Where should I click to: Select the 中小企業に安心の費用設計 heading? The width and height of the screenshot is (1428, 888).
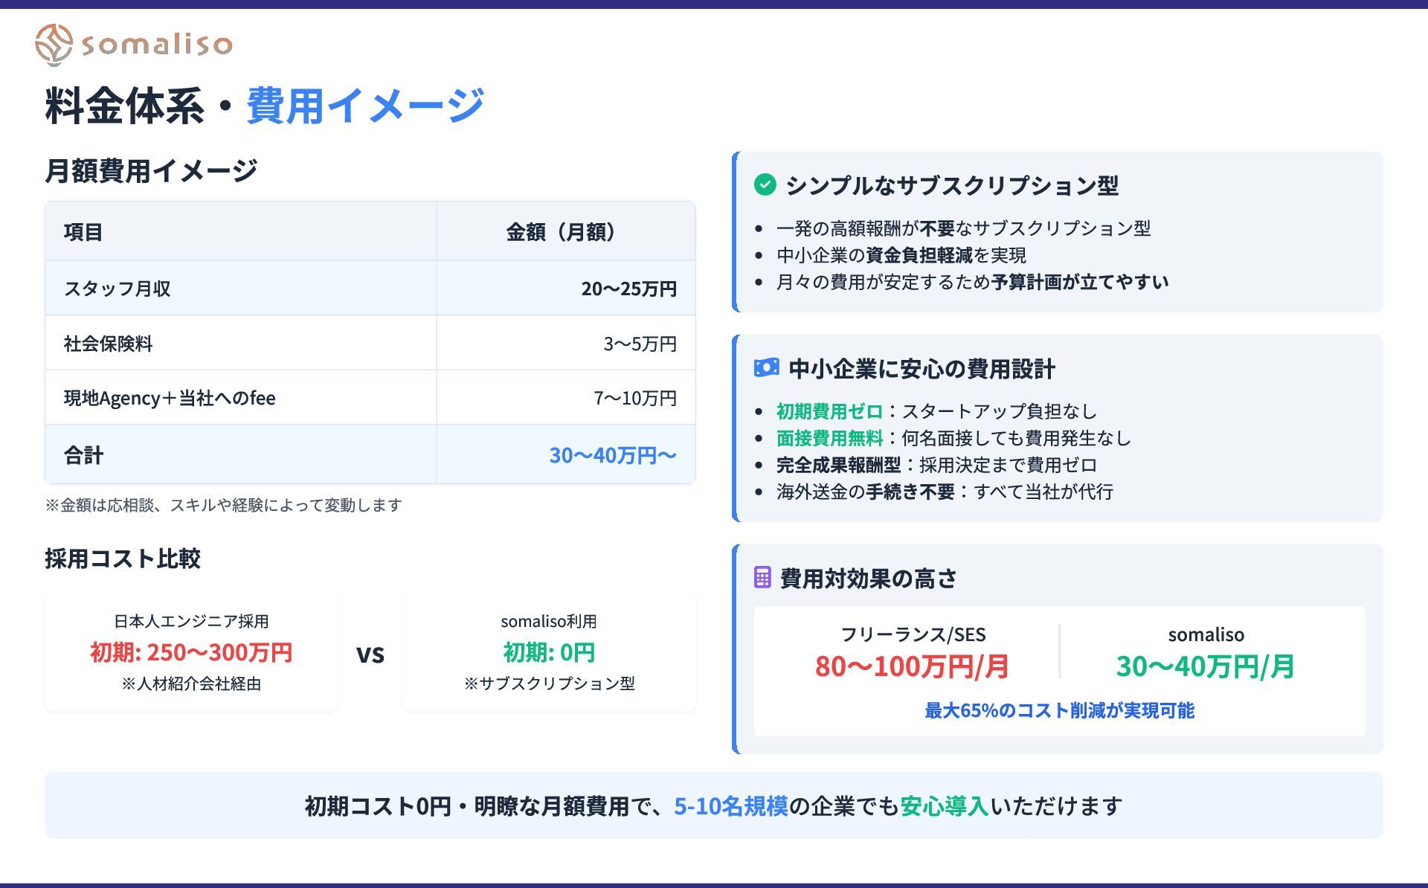click(922, 369)
